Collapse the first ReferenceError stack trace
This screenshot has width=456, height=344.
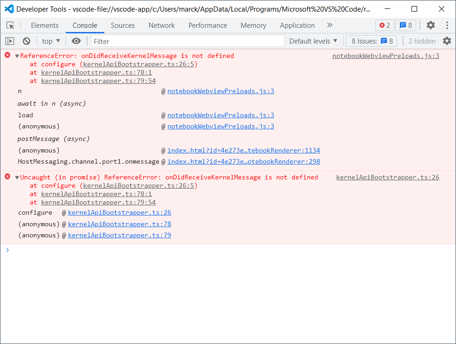click(x=17, y=55)
